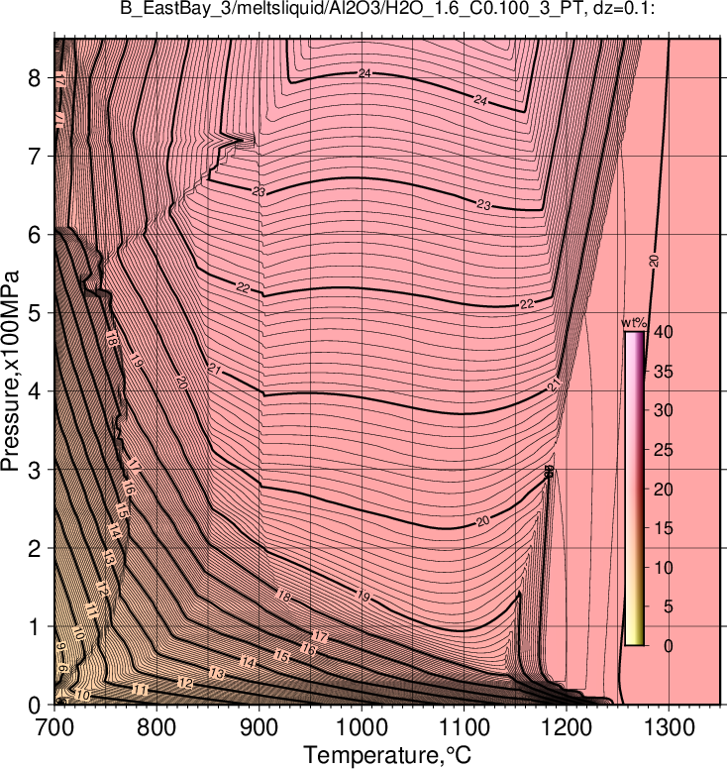Image resolution: width=727 pixels, height=769 pixels.
Task: Click the 7 tick on pressure axis
Action: [x=34, y=156]
